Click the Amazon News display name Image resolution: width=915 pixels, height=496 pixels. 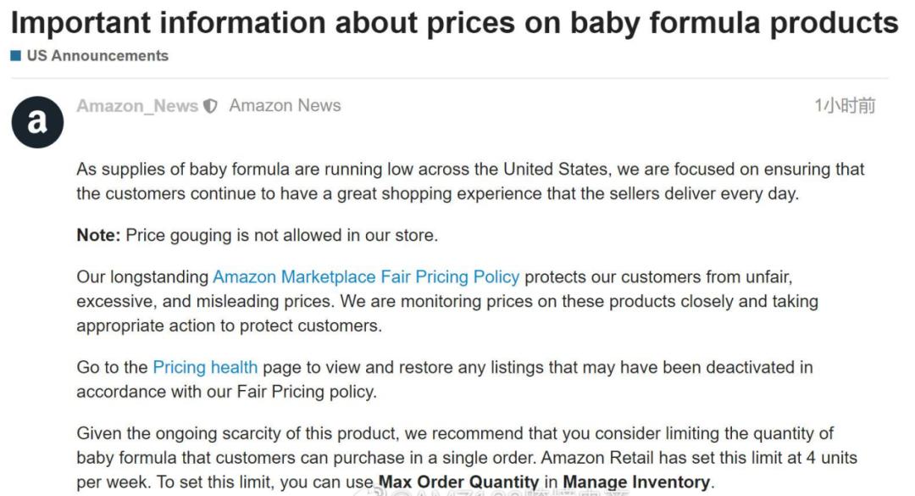[285, 106]
